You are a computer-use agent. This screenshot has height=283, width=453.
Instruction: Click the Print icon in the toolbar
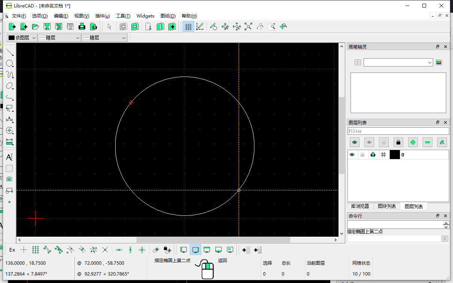[x=82, y=27]
